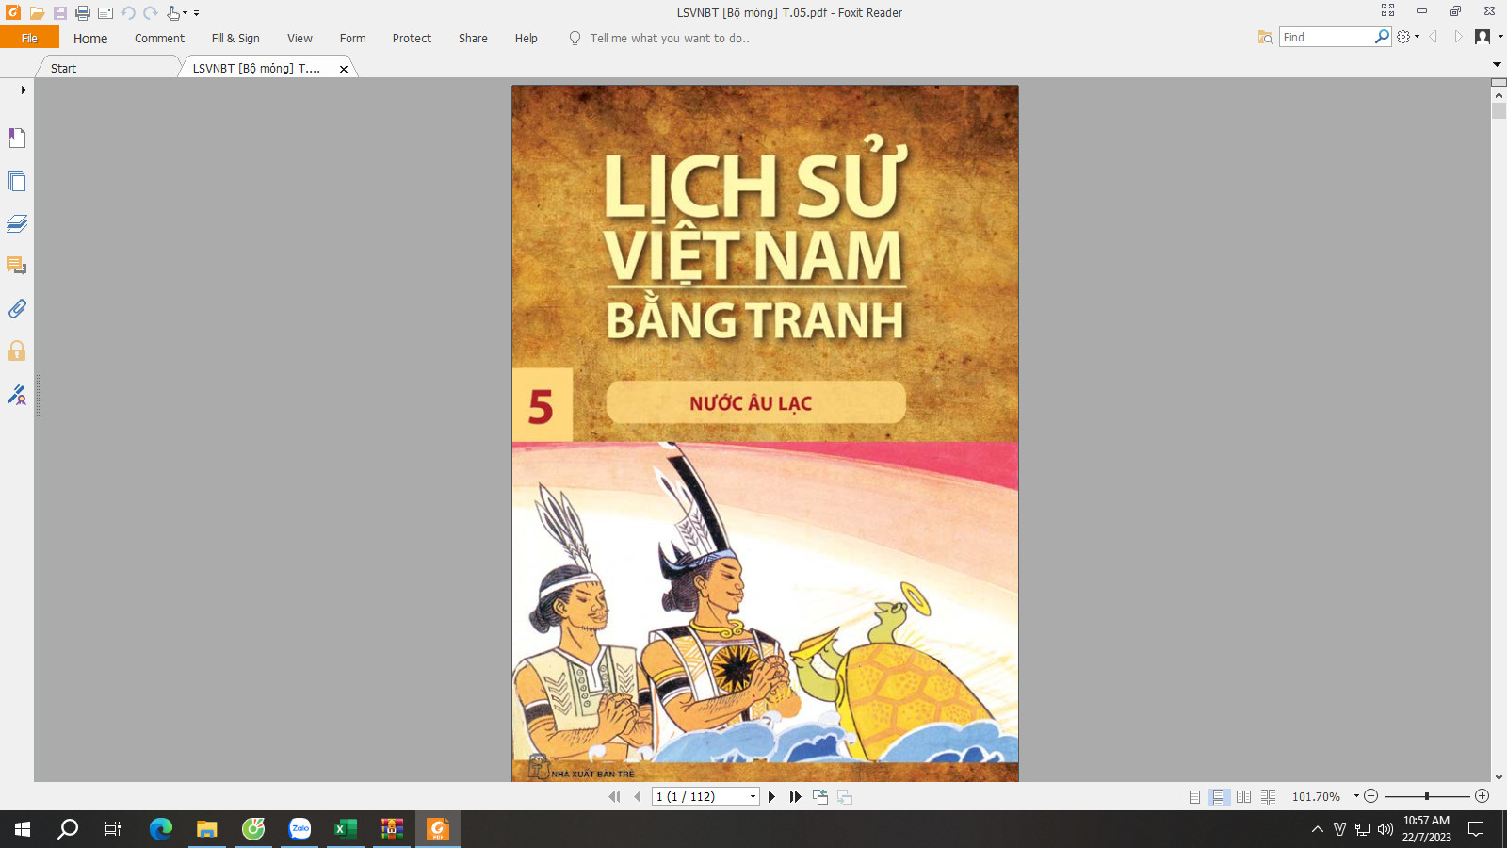Open the Comment ribbon tab
Viewport: 1507px width, 848px height.
click(159, 39)
